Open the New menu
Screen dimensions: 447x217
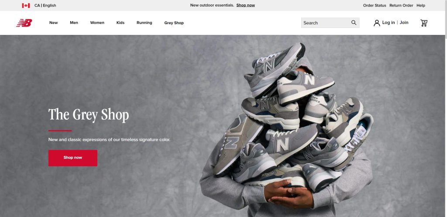click(x=54, y=23)
